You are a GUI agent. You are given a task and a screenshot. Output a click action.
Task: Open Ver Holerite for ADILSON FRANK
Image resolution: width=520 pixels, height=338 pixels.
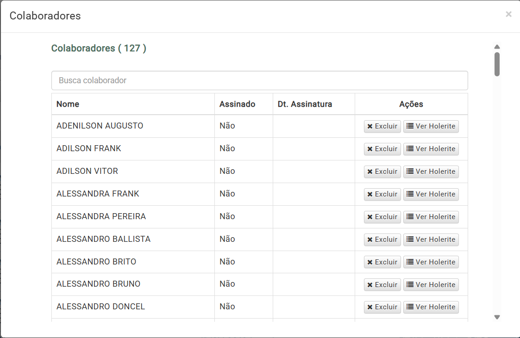pos(431,149)
